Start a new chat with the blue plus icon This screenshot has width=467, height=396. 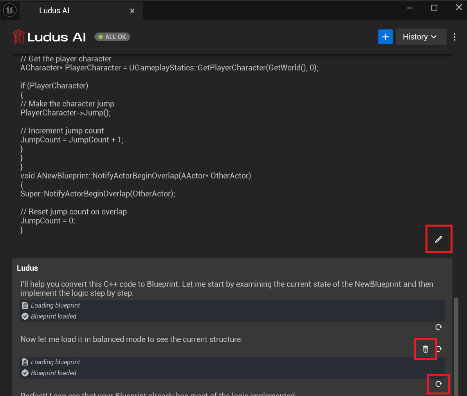click(x=385, y=36)
